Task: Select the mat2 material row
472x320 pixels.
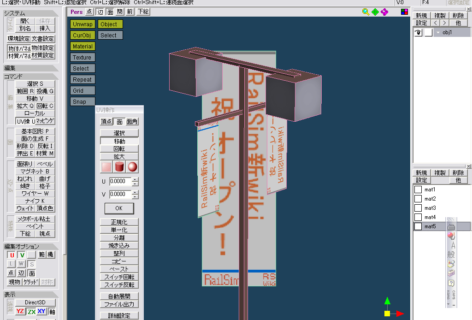Action: (441, 199)
